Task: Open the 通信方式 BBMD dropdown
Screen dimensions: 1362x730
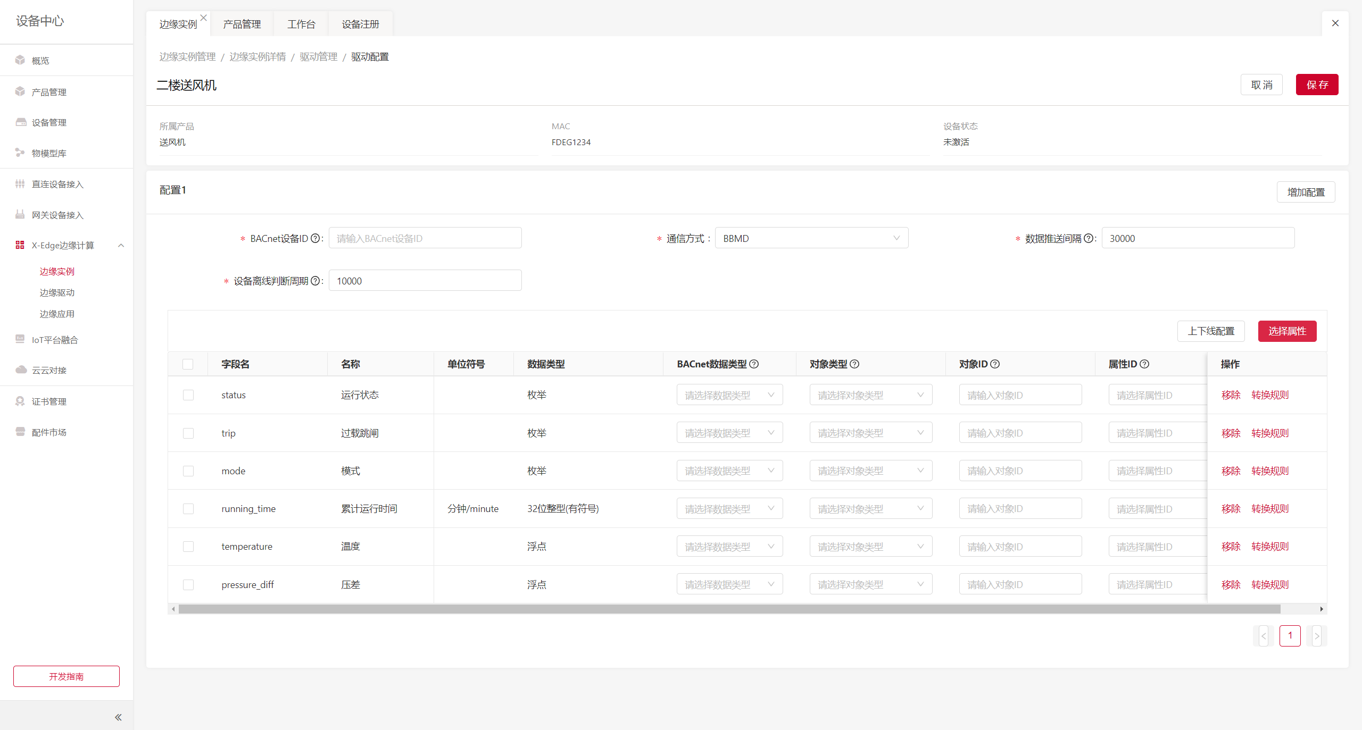Action: (x=811, y=238)
